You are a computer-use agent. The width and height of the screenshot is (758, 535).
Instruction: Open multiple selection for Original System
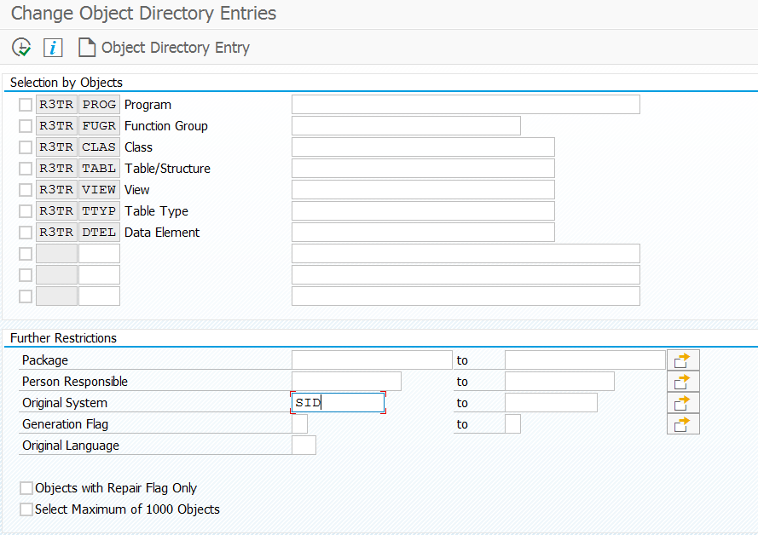pos(682,403)
